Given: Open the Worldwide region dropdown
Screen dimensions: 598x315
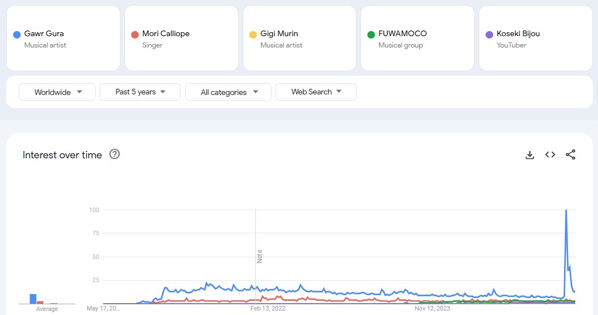Looking at the screenshot, I should click(x=58, y=92).
